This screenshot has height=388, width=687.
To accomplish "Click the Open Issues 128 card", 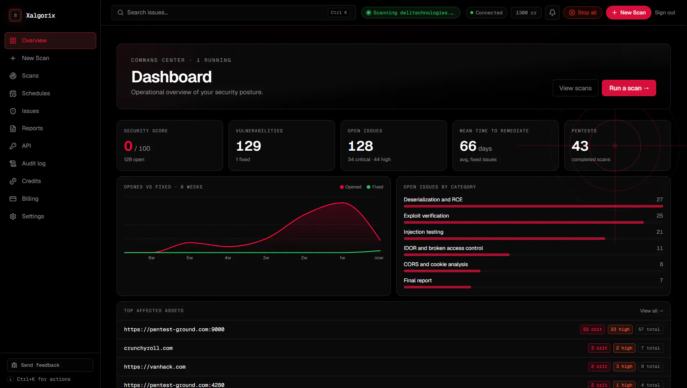I will [394, 146].
